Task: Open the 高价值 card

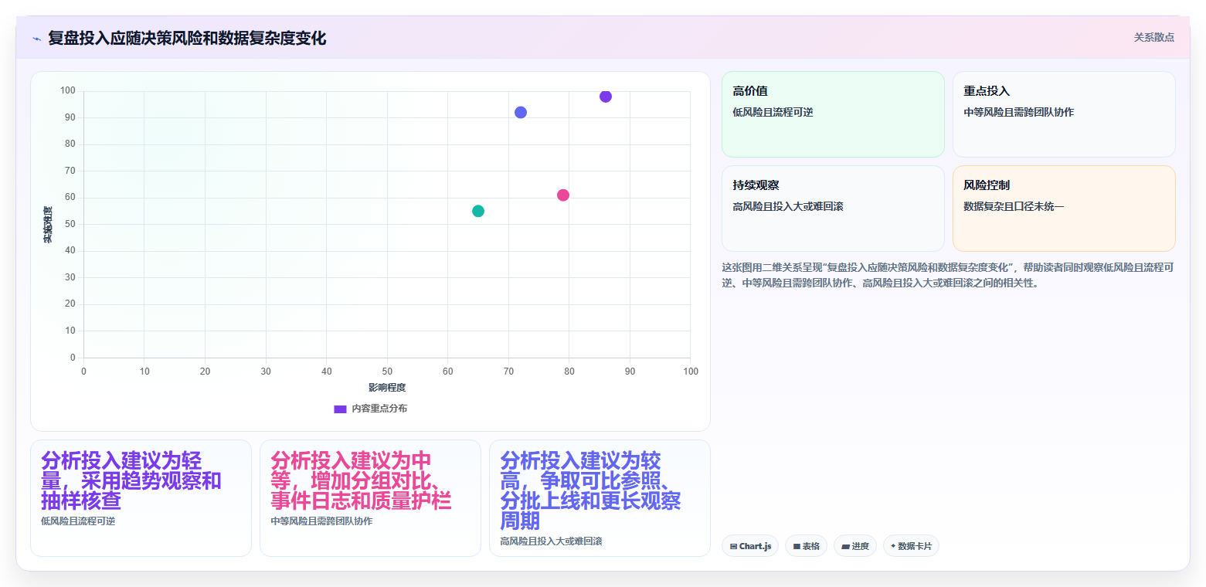Action: point(833,114)
